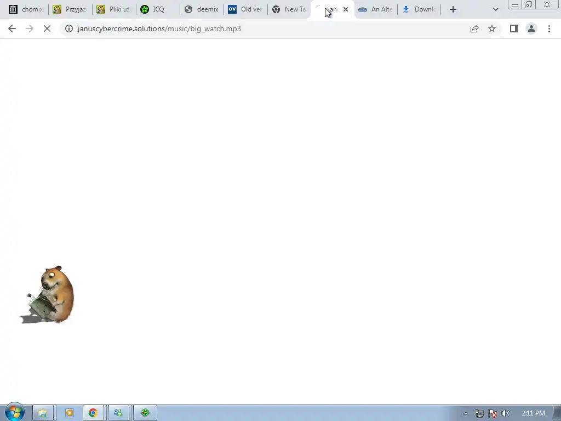Switch to the New Tab tab
561x421 pixels.
pyautogui.click(x=289, y=9)
